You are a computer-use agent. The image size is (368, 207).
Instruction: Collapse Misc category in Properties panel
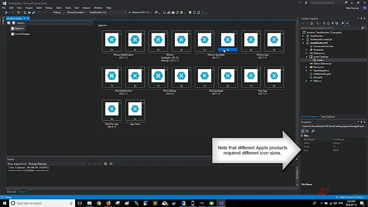click(x=302, y=136)
